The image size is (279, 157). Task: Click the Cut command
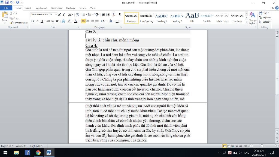(x=13, y=14)
